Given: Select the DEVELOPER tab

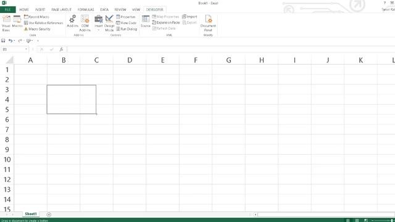Looking at the screenshot, I should point(155,10).
